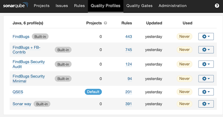Screen dimensions: 223x117
Task: Select the Quality Profiles tab
Action: pyautogui.click(x=106, y=6)
